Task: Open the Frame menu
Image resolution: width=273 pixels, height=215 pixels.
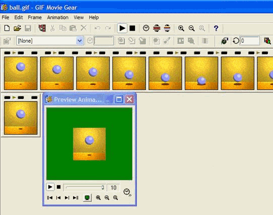Action: point(35,18)
